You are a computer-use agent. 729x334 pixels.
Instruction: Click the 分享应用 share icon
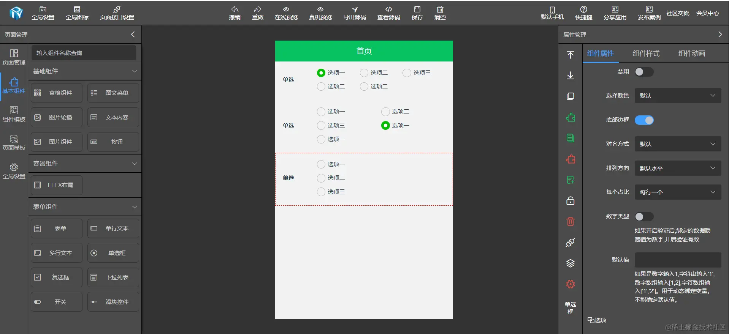615,9
